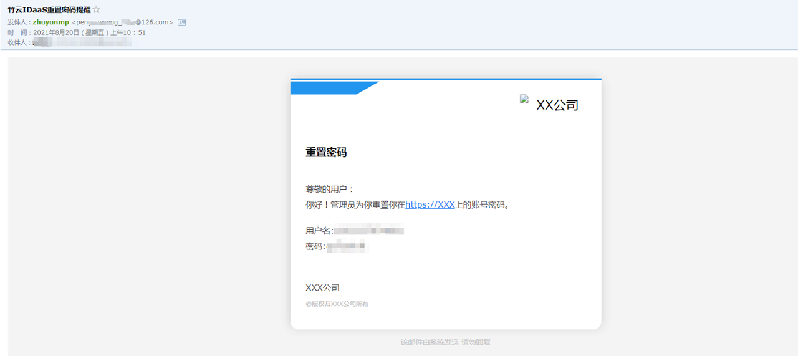This screenshot has width=798, height=356.
Task: Click the XX公司 header text
Action: point(557,105)
